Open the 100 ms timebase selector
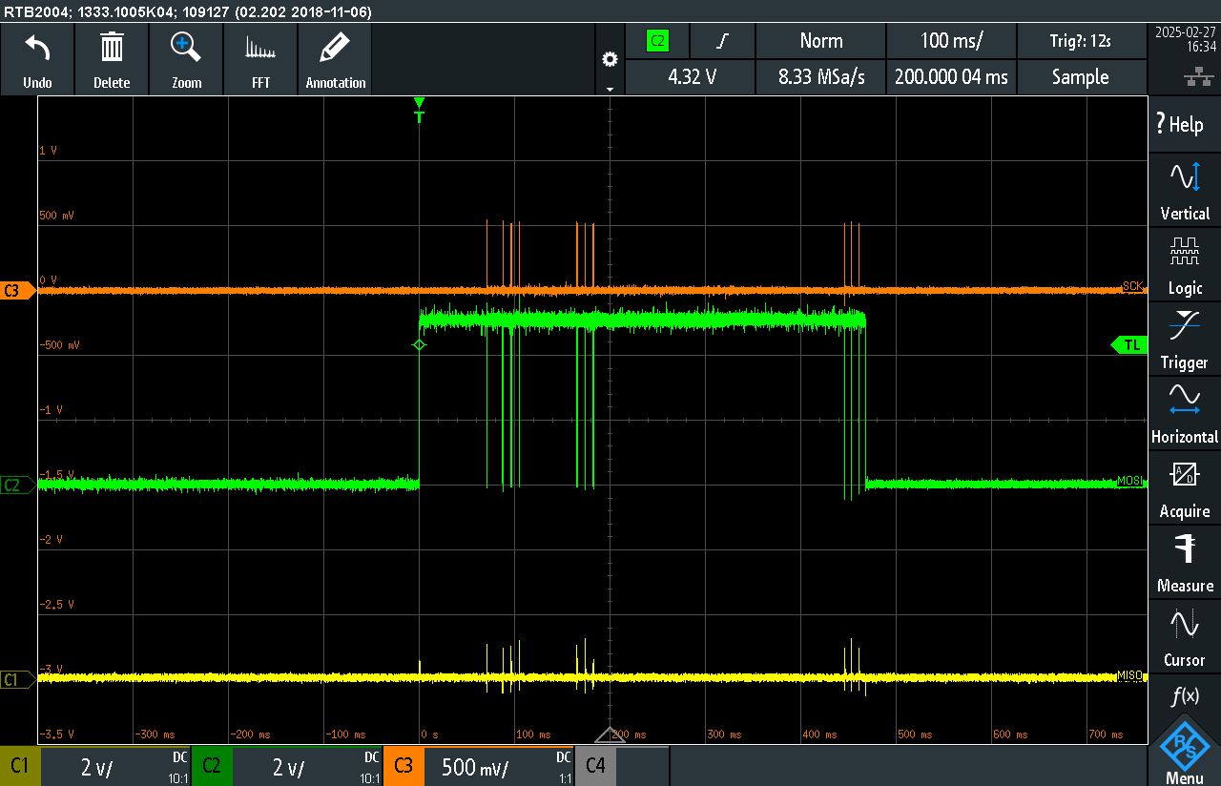 950,41
